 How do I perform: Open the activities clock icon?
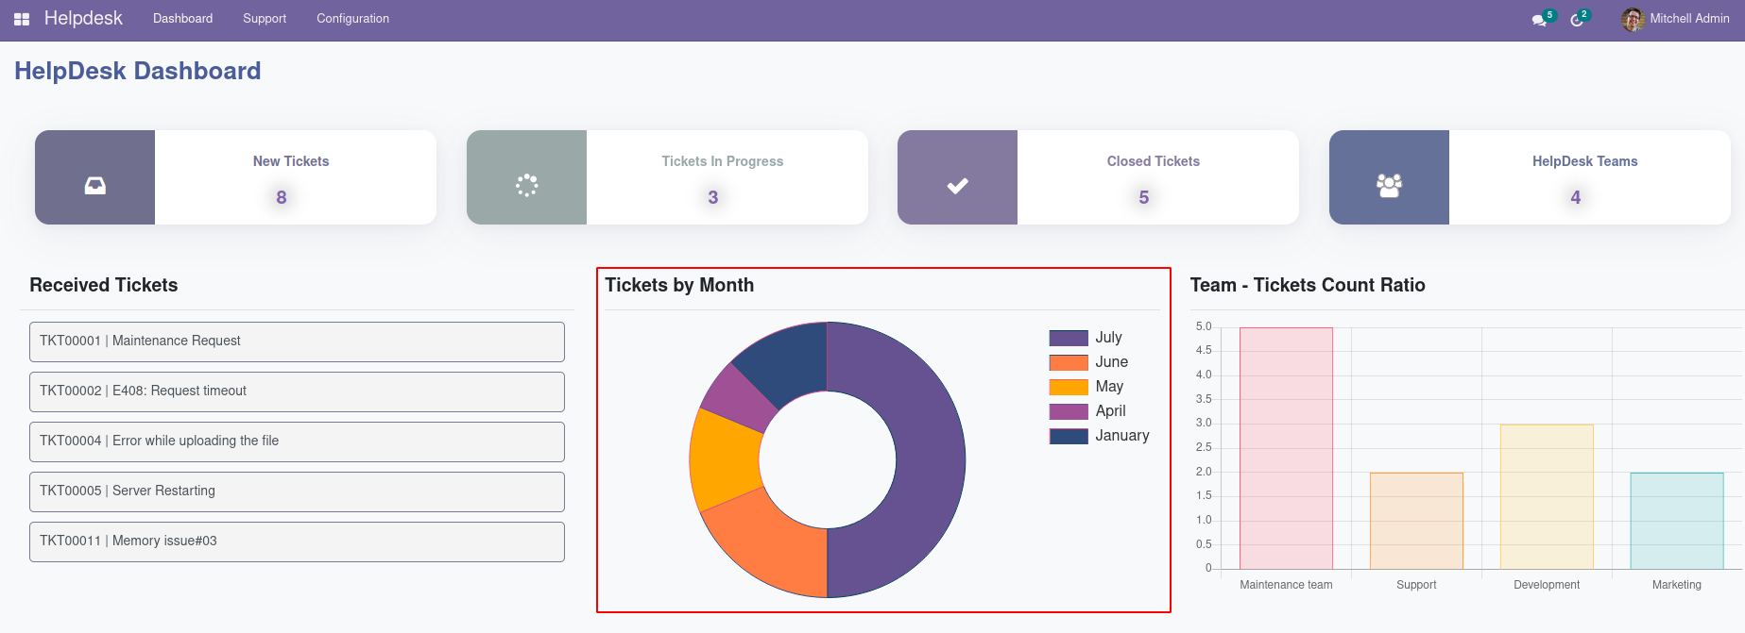(1576, 20)
